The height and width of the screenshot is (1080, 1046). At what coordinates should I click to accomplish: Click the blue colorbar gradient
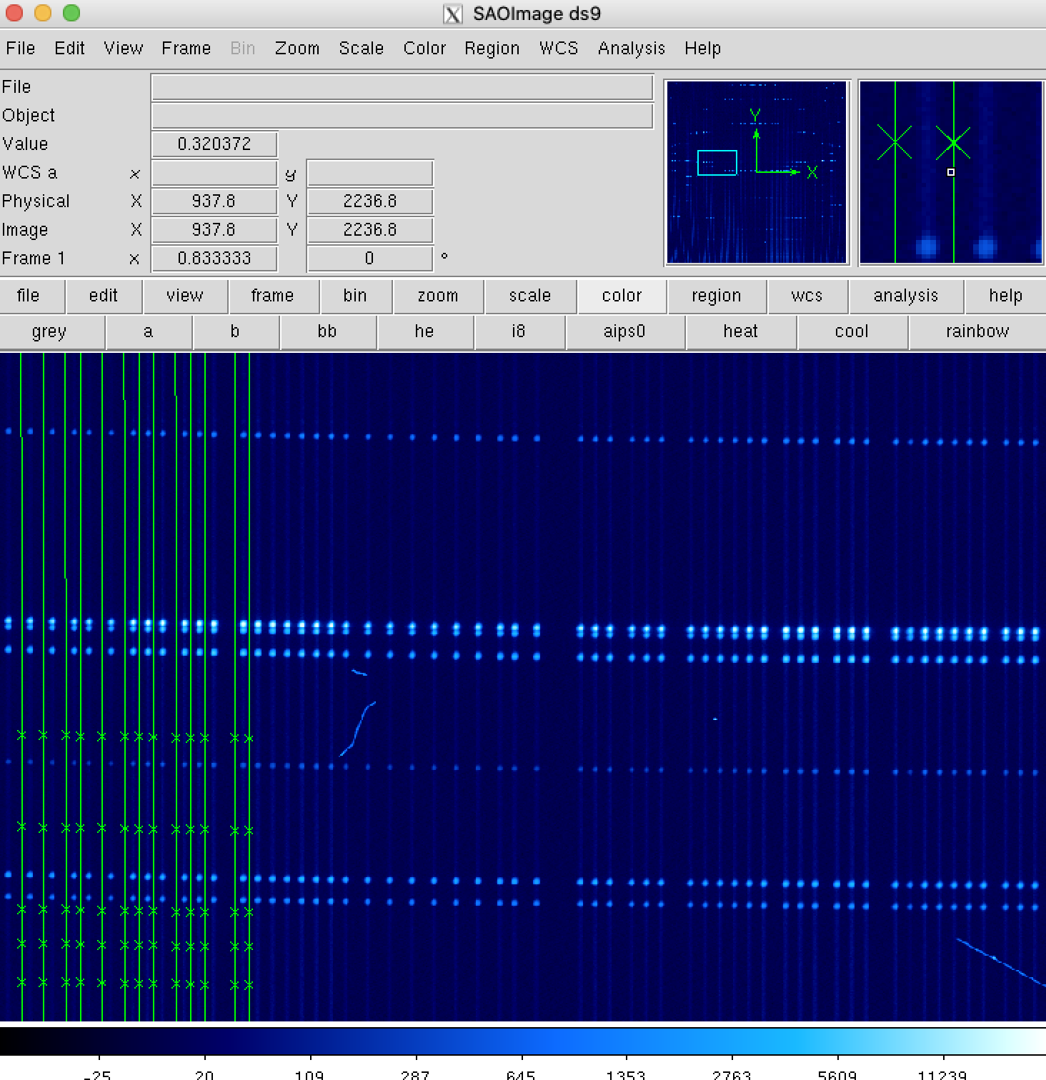pyautogui.click(x=523, y=1040)
